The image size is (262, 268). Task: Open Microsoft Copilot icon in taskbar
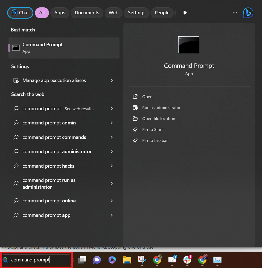tap(112, 260)
